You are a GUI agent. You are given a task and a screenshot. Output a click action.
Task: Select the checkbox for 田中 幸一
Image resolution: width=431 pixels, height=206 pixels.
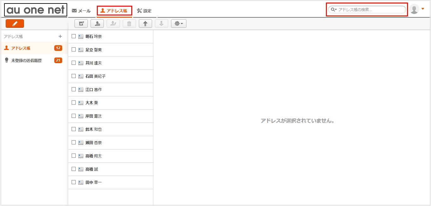tap(74, 182)
